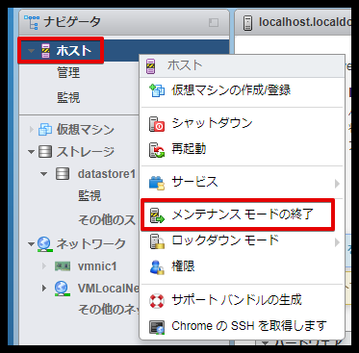Click the 再起動 restart icon
The width and height of the screenshot is (359, 353).
(x=157, y=150)
